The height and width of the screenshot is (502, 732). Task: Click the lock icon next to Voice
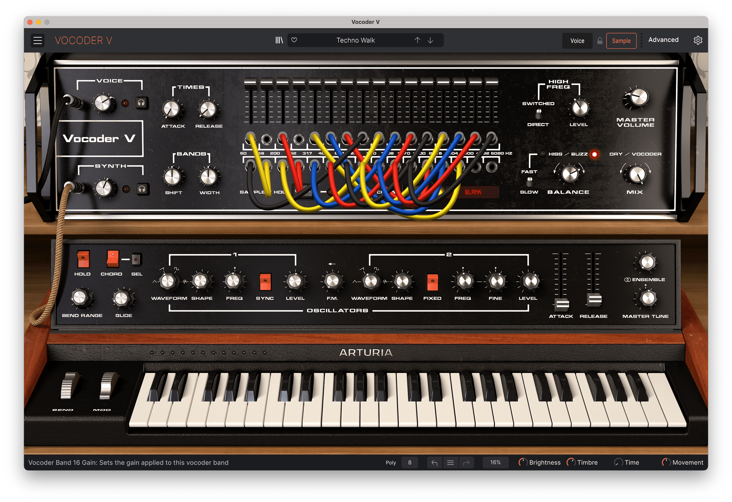(x=600, y=40)
